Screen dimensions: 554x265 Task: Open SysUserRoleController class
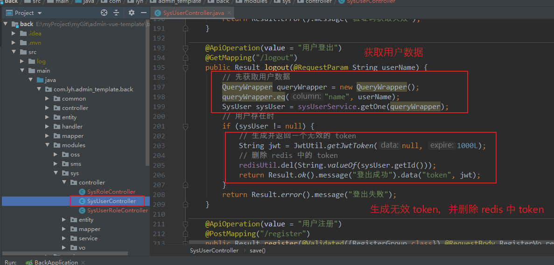118,211
